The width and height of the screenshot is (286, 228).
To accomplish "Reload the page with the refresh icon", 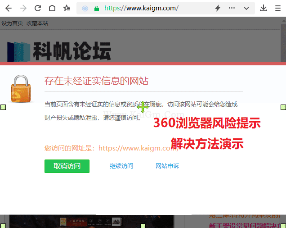I will coord(38,8).
